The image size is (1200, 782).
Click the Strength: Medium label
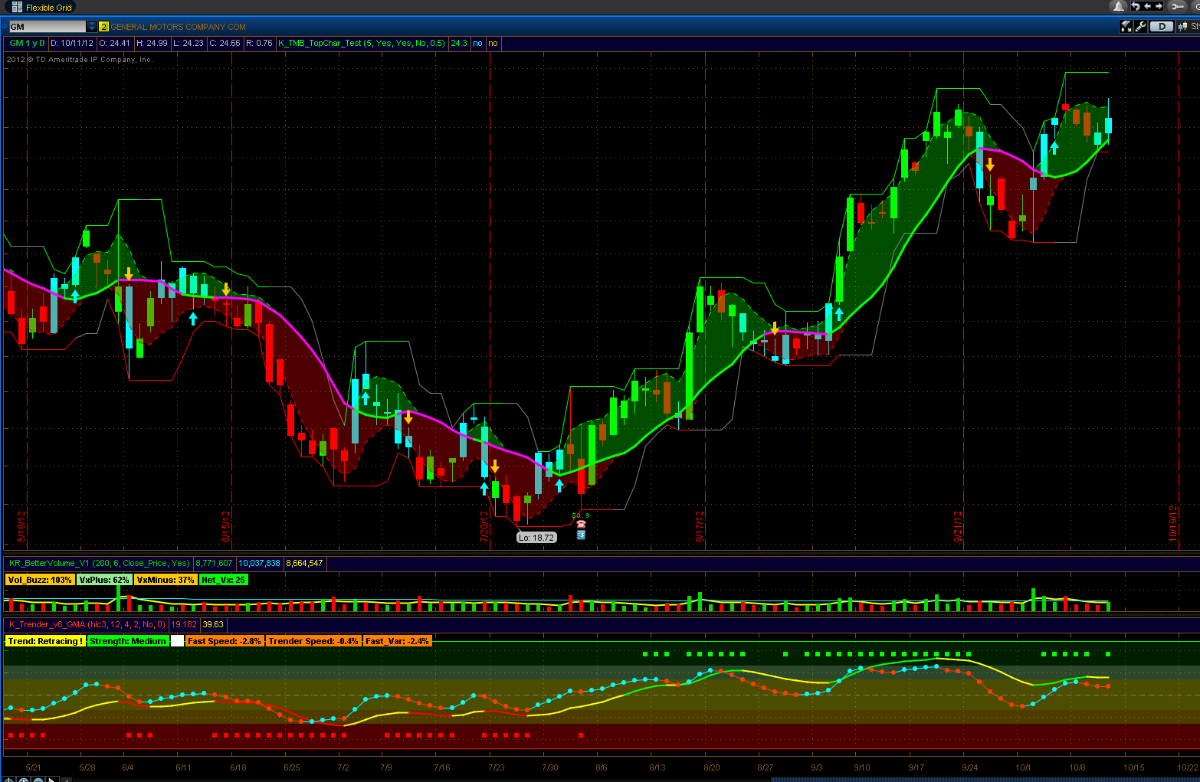click(x=128, y=641)
